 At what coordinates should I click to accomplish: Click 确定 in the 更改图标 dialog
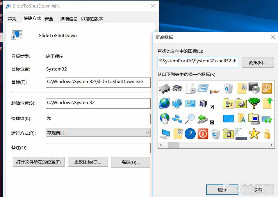click(x=222, y=189)
